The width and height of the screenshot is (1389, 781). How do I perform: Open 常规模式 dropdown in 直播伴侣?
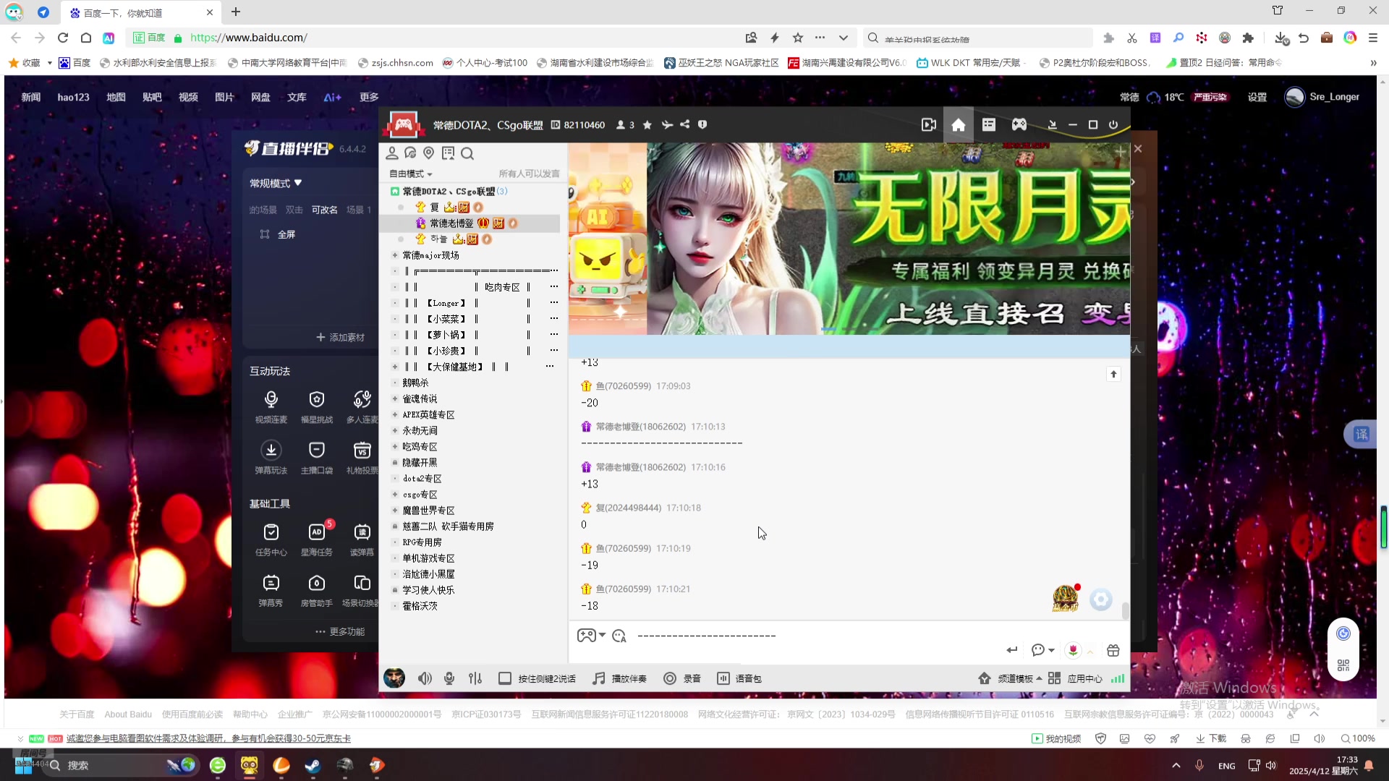click(x=276, y=184)
